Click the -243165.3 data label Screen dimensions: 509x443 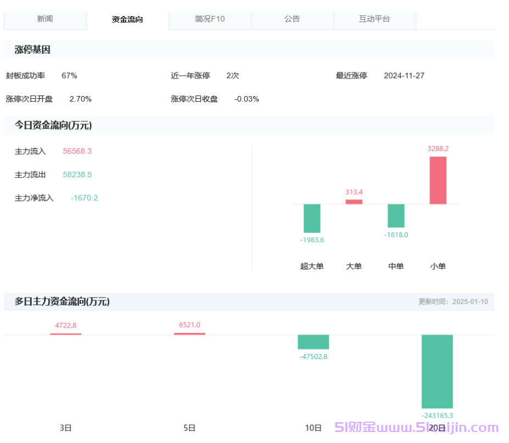437,416
